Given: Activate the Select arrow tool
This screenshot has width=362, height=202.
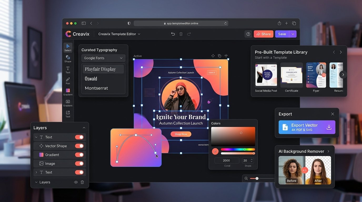Looking at the screenshot, I should pos(68,48).
